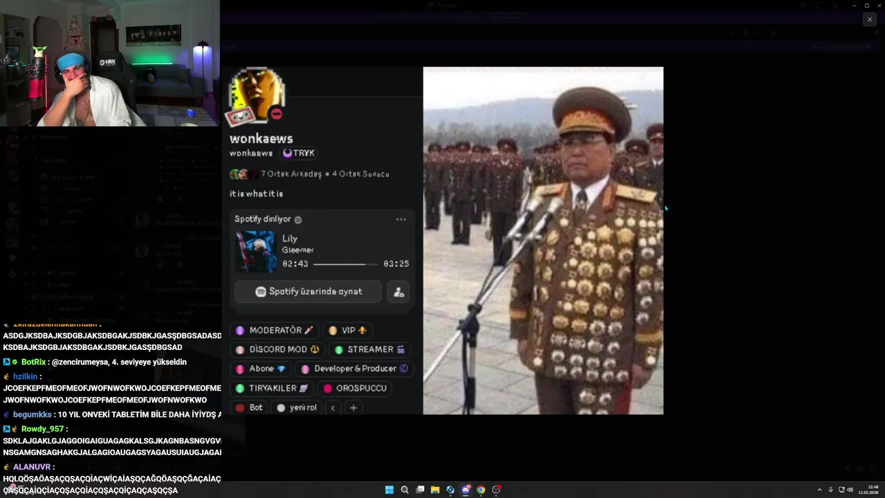Open the song title Lily
885x498 pixels.
click(290, 239)
